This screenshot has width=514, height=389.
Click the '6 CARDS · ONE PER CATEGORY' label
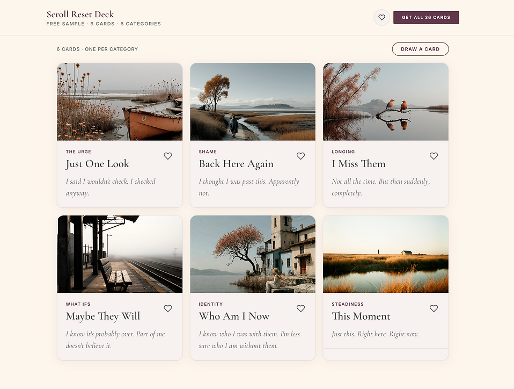coord(97,49)
